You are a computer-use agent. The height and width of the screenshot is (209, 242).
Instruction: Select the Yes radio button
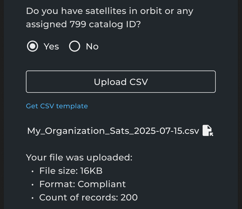tap(32, 46)
